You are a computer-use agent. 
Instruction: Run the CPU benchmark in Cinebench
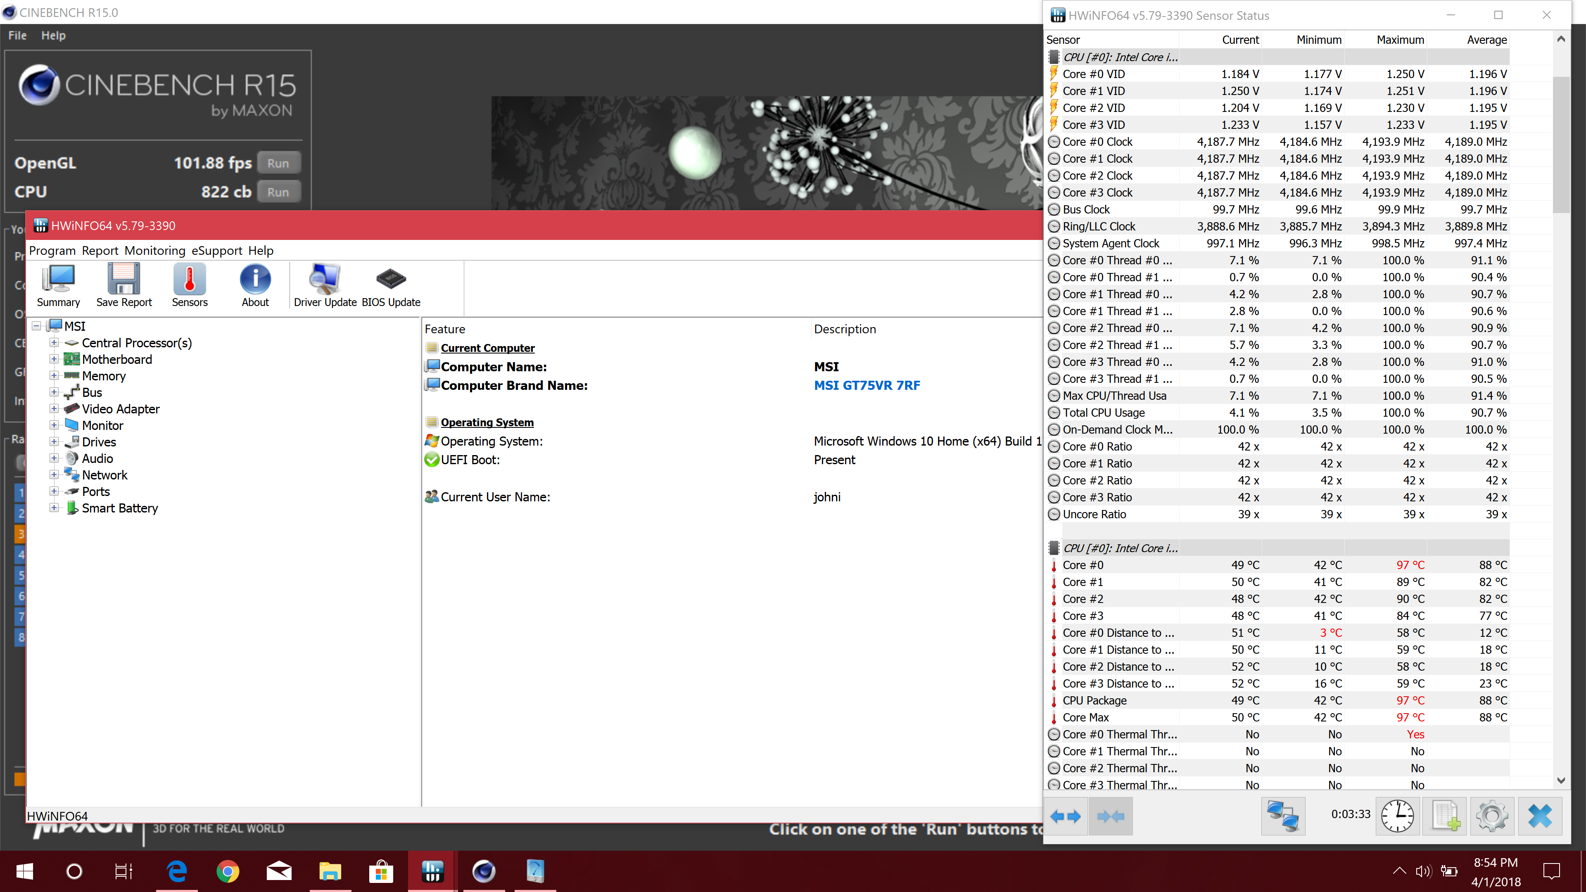click(278, 192)
